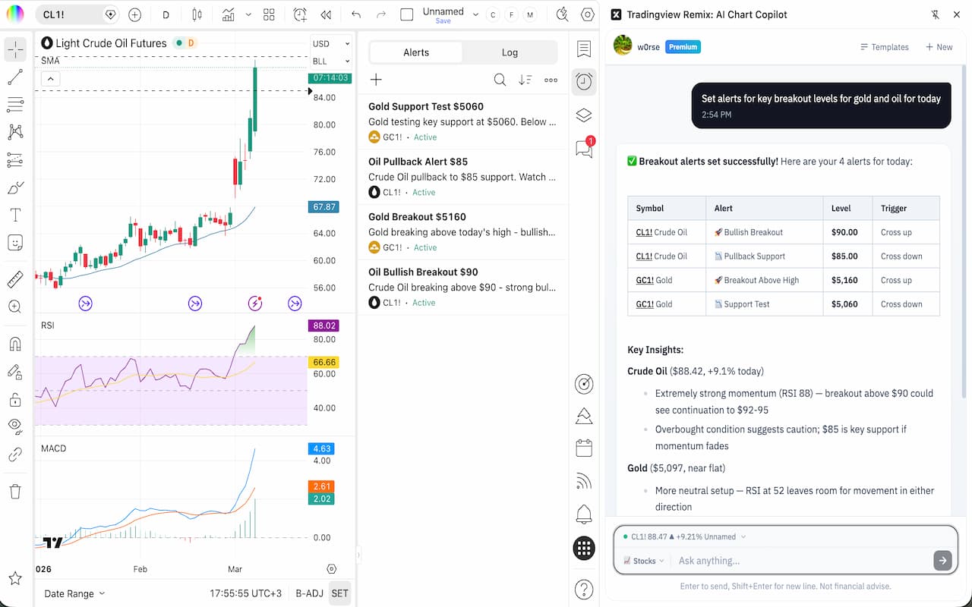Select the trend line drawing tool
This screenshot has width=972, height=607.
coord(15,77)
